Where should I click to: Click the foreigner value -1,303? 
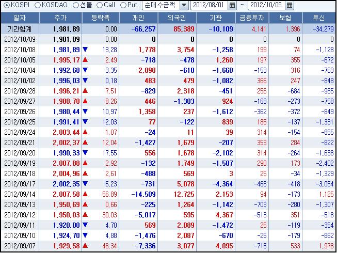tap(184, 101)
